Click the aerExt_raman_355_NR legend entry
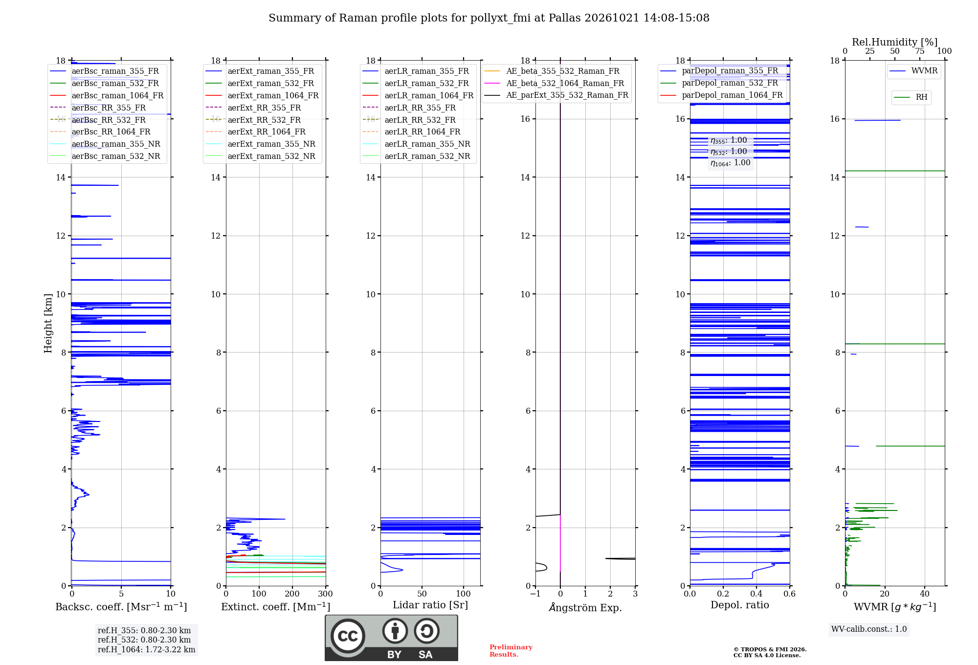This screenshot has width=978, height=665. coord(261,144)
